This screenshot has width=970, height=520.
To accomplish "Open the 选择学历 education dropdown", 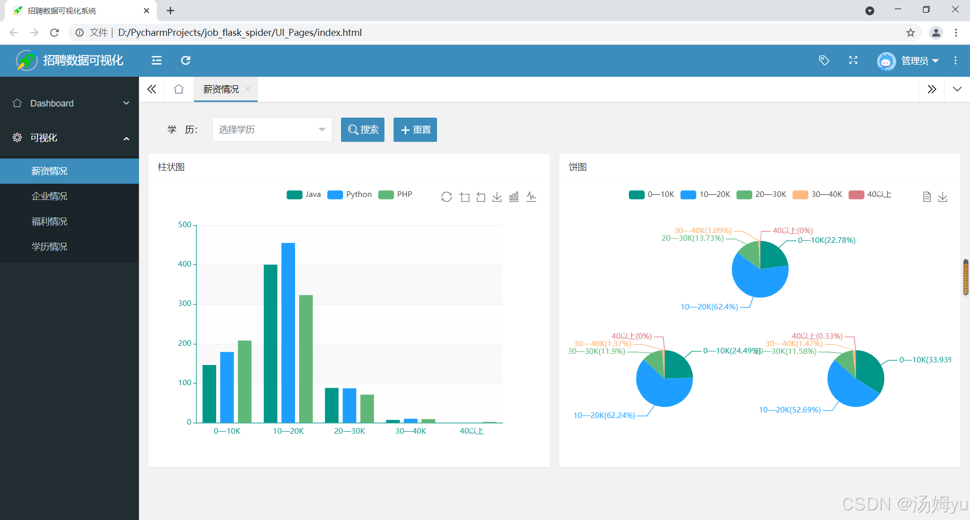I will (272, 130).
